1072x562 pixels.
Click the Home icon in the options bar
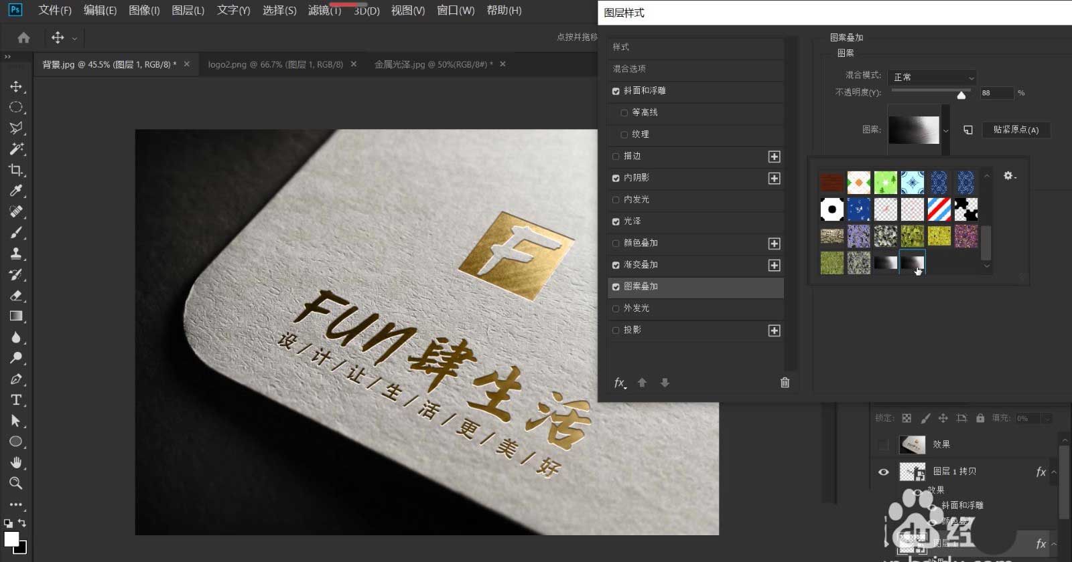(x=23, y=37)
